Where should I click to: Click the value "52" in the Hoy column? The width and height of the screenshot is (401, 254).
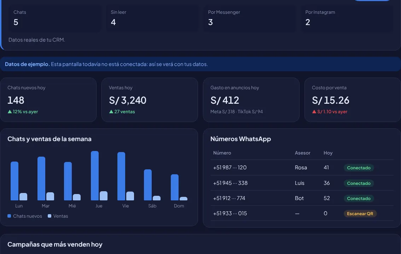[x=327, y=198]
